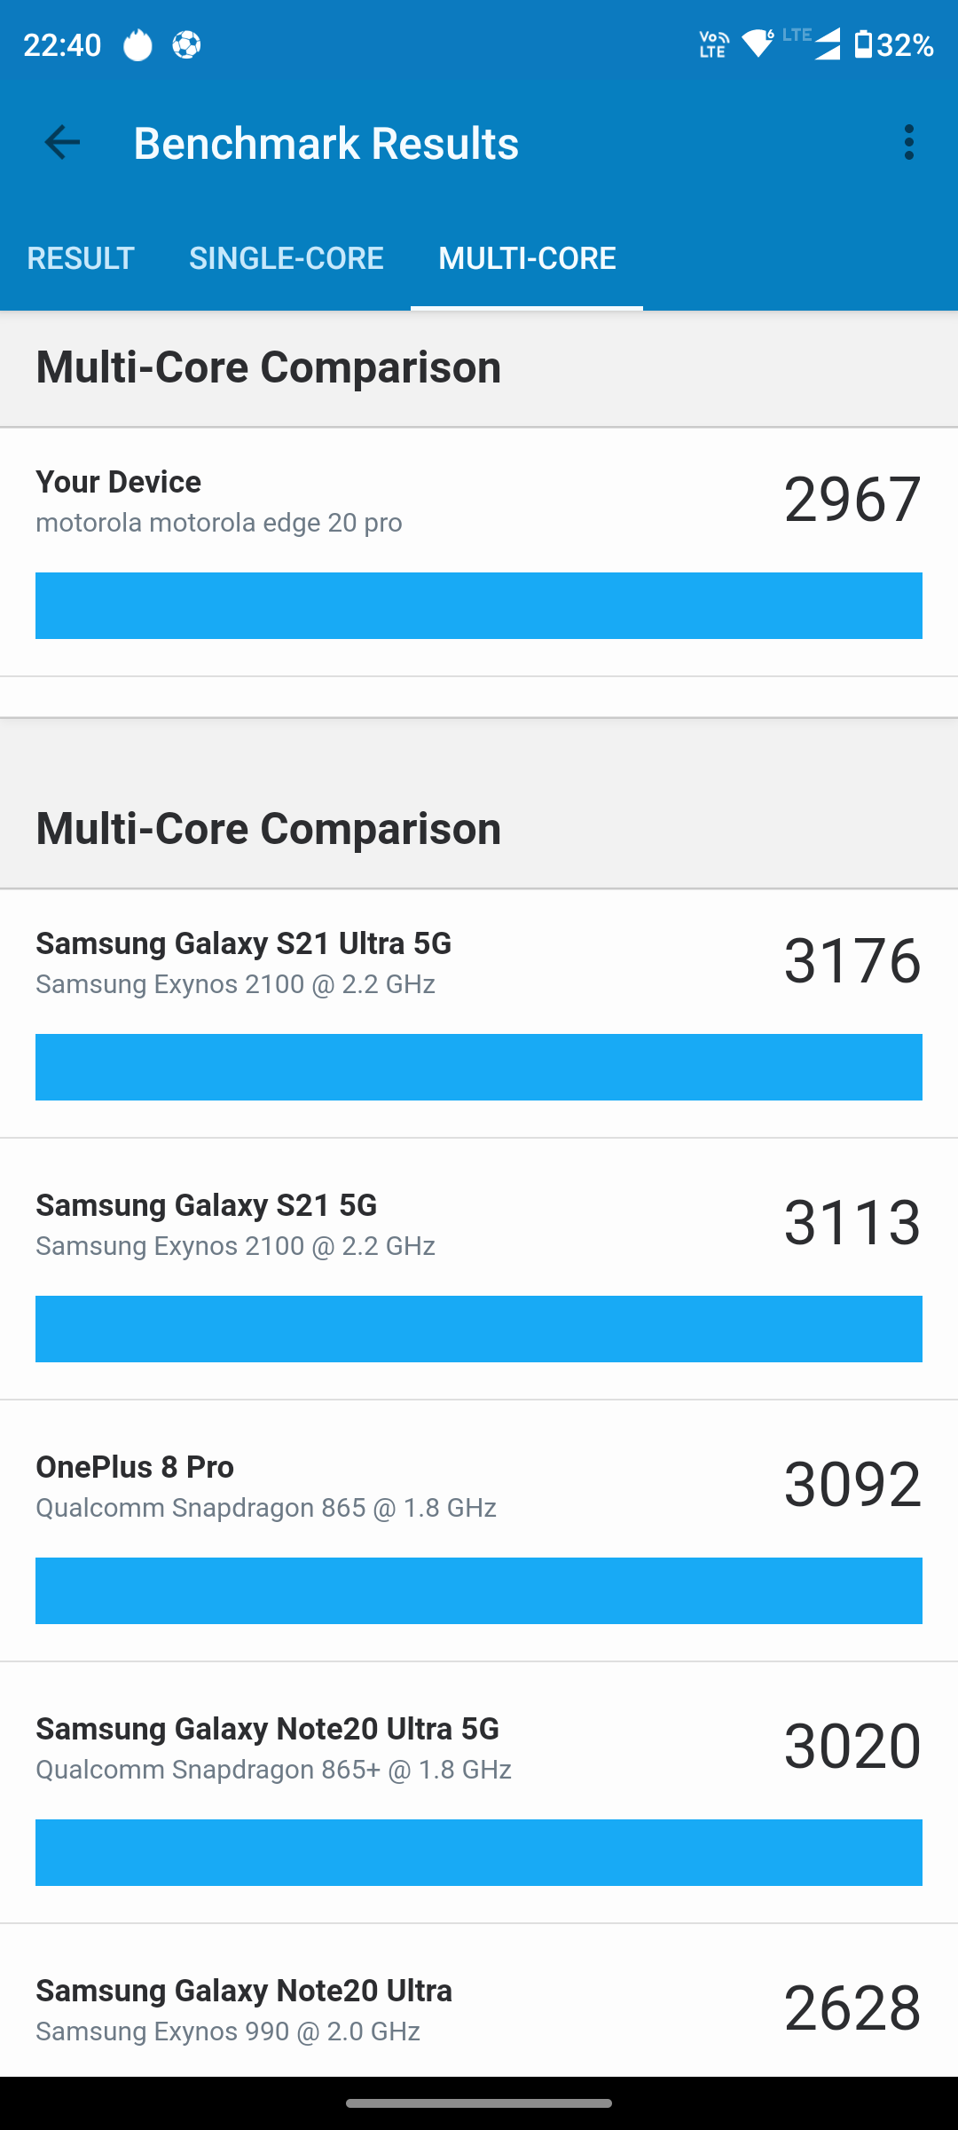Tap the back arrow icon
The width and height of the screenshot is (958, 2130).
tap(62, 142)
